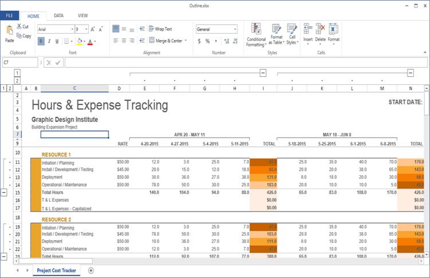Open the FILE tab

point(10,15)
